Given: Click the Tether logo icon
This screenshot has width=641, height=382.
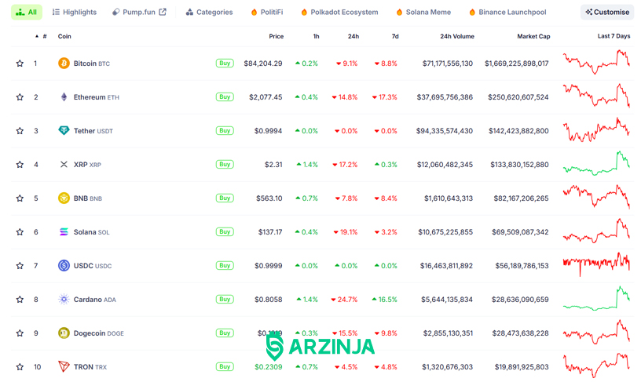Looking at the screenshot, I should coord(64,130).
